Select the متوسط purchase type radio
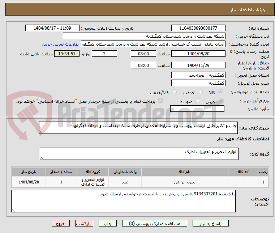The image size is (275, 233). (198, 101)
